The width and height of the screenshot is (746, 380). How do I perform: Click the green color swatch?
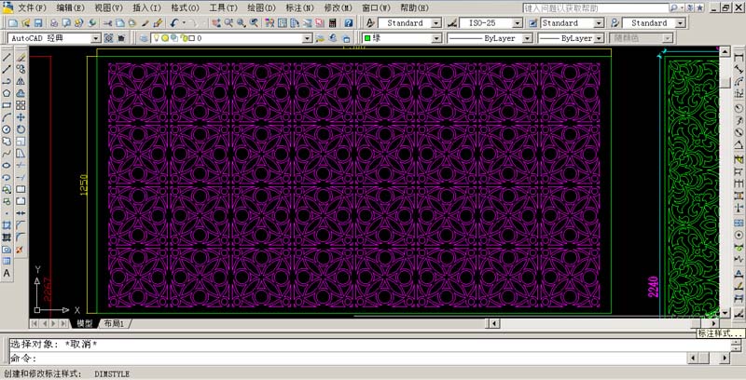tap(367, 38)
